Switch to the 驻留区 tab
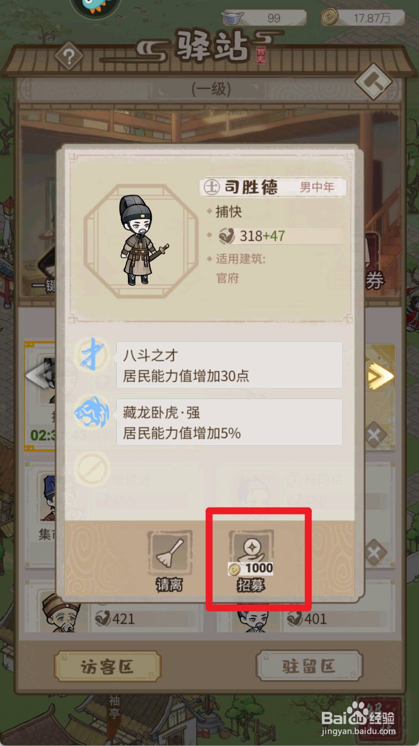The height and width of the screenshot is (746, 419). 309,666
